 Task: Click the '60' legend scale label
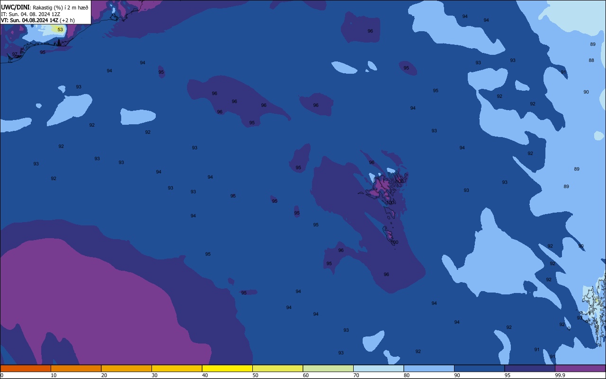306,375
